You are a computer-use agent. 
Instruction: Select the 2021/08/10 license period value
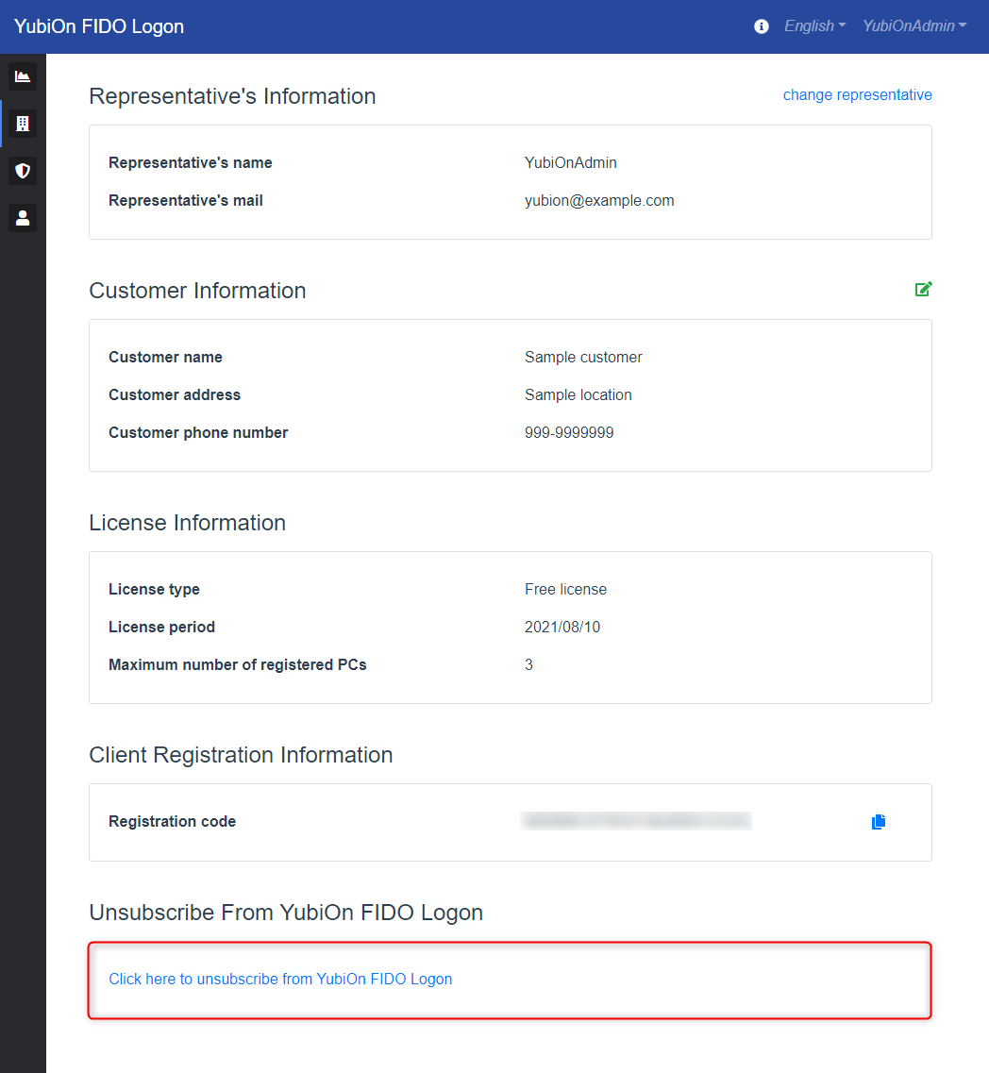[562, 627]
